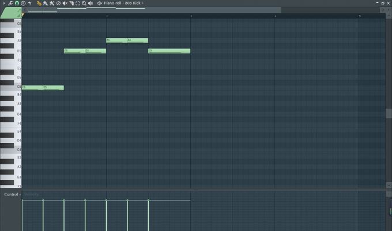Adjust the first note's velocity handle
Screen dimensions: 392x231
coord(22,200)
